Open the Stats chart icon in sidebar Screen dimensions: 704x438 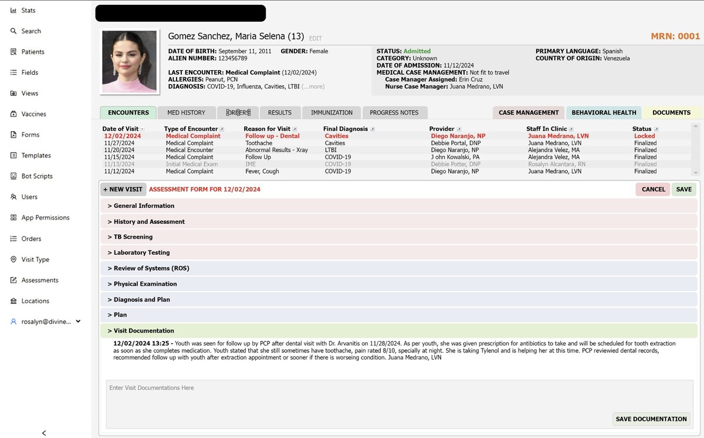coord(13,11)
